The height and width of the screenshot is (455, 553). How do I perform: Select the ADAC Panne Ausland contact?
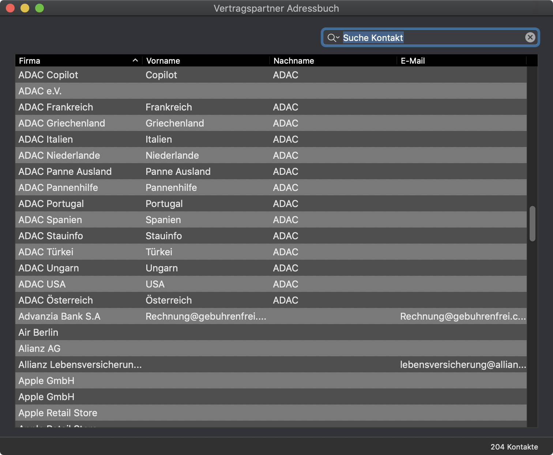coord(271,171)
